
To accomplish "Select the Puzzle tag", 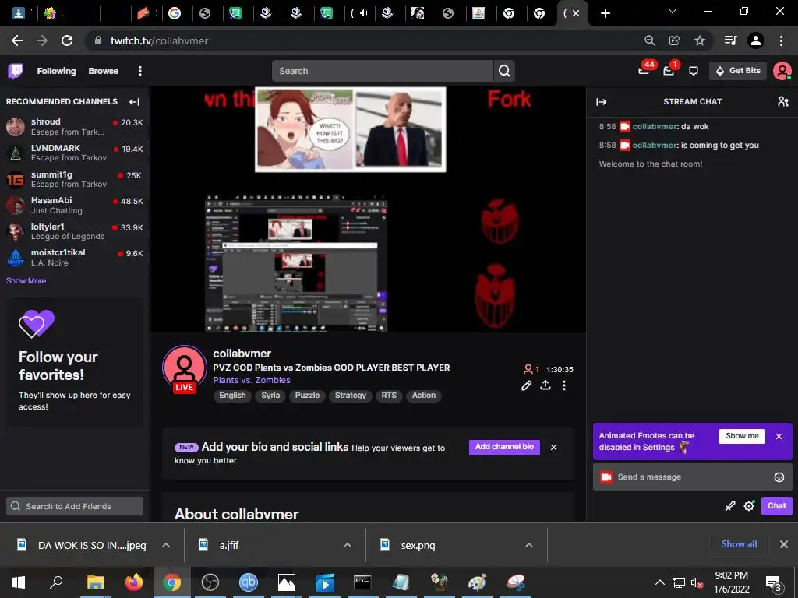I will pyautogui.click(x=307, y=396).
